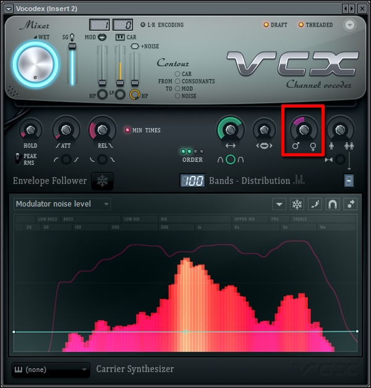Click the envelope freeze snowflake button
The width and height of the screenshot is (371, 388).
pos(297,204)
